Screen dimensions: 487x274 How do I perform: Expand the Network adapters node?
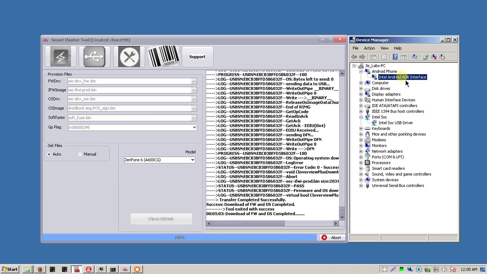[x=361, y=151]
